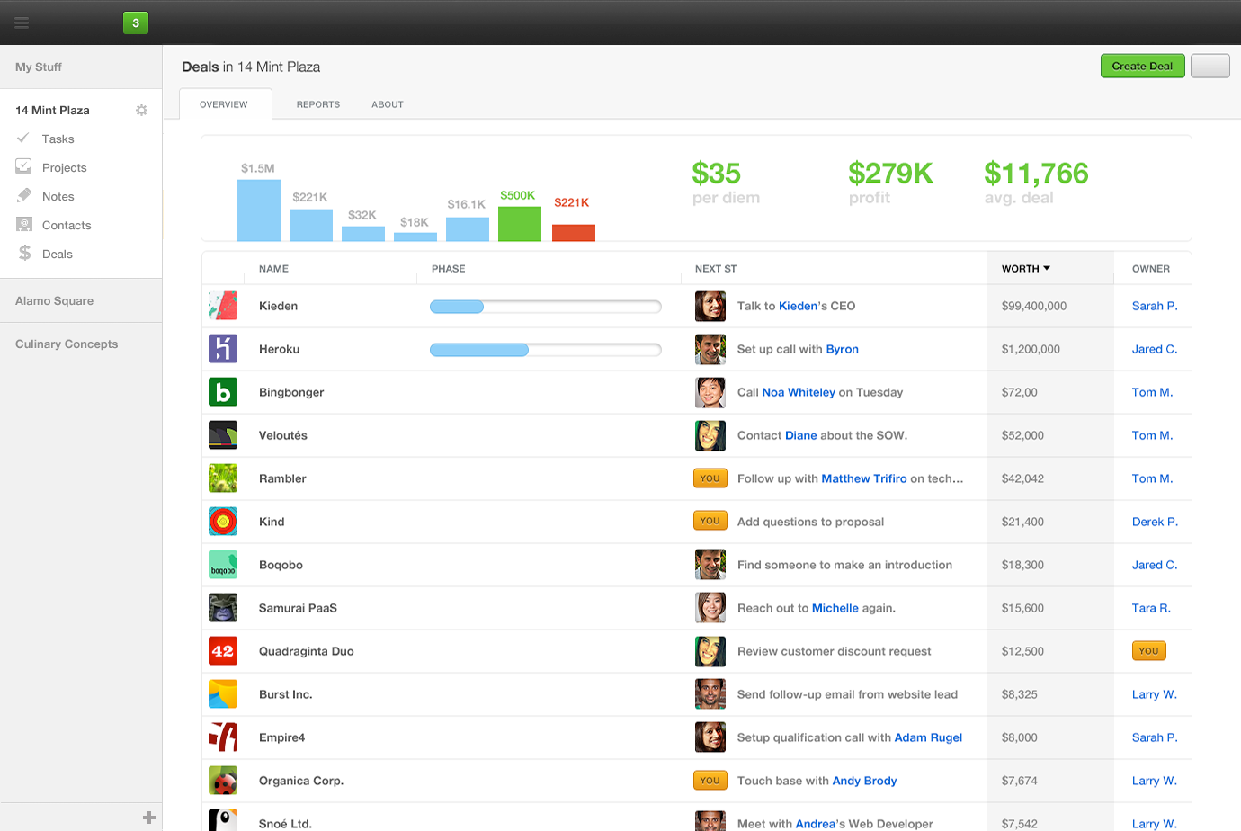The height and width of the screenshot is (831, 1241).
Task: Click the YOU badge in Kind row
Action: click(710, 521)
